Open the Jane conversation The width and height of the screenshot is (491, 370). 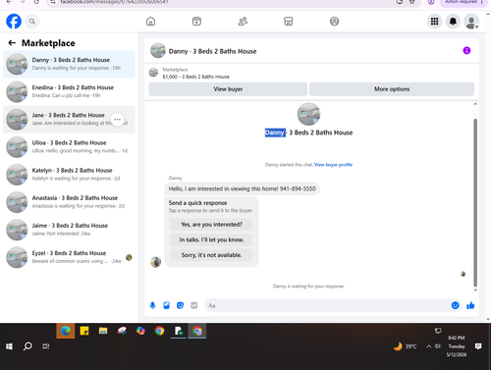point(69,120)
